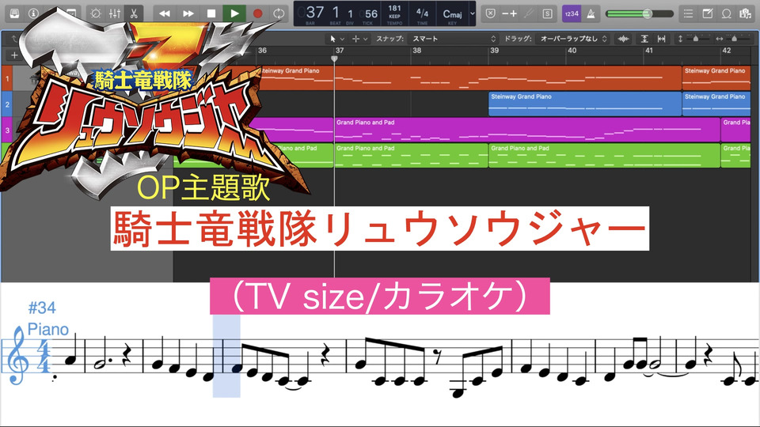This screenshot has width=760, height=427.
Task: Select purple Grand Piano and Pad region at bar 37
Action: 527,130
